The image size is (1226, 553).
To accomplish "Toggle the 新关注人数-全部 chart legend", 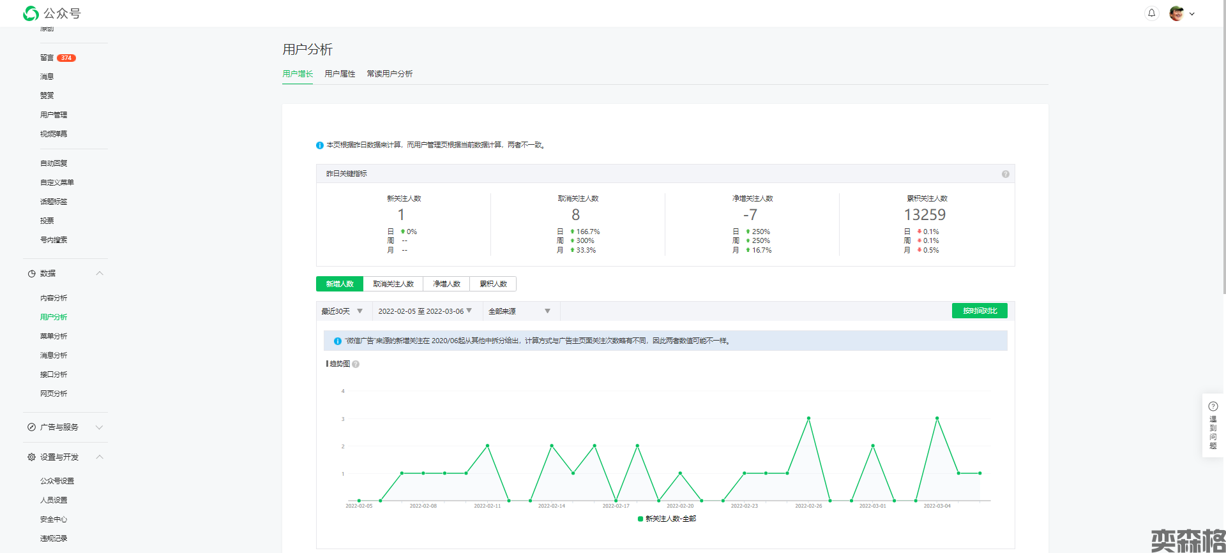I will 666,519.
